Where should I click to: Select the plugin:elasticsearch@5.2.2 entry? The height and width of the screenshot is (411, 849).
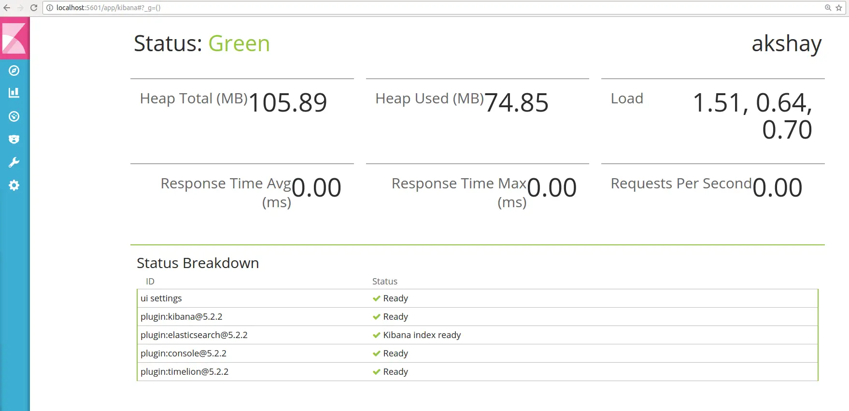(194, 335)
